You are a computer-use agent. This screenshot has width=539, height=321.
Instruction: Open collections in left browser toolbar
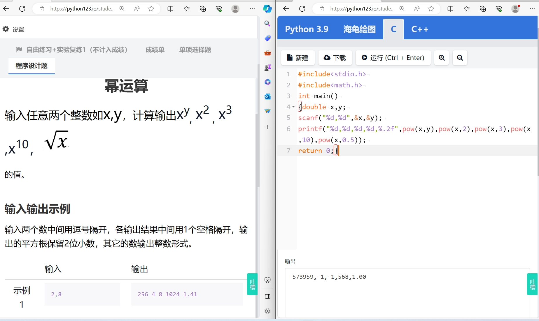pyautogui.click(x=203, y=9)
